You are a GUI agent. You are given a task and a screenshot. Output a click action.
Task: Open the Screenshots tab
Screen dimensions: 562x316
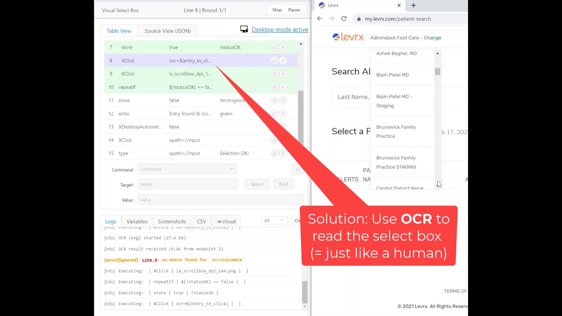coord(172,221)
